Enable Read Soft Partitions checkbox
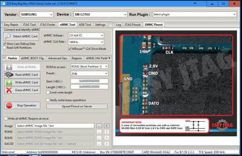This screenshot has height=156, width=242. [x=4, y=48]
